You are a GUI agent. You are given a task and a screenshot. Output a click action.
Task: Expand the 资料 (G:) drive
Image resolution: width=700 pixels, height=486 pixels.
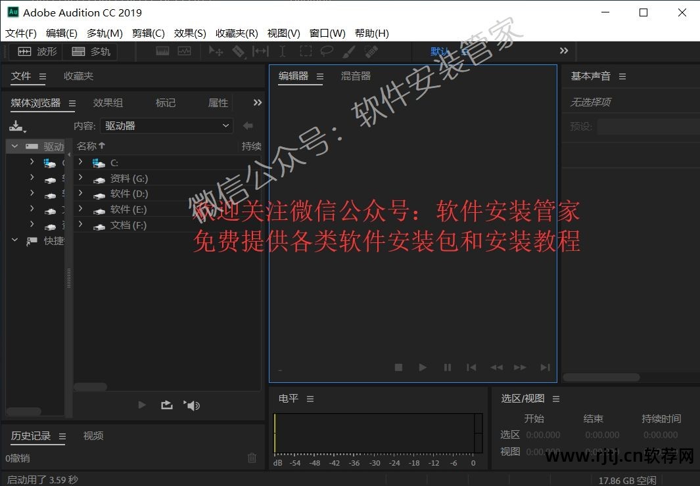coord(80,177)
